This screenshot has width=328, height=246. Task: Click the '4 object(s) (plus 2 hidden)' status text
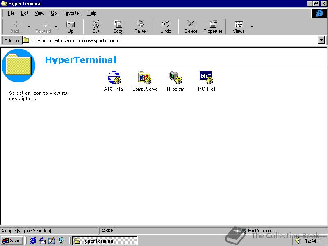(x=26, y=231)
